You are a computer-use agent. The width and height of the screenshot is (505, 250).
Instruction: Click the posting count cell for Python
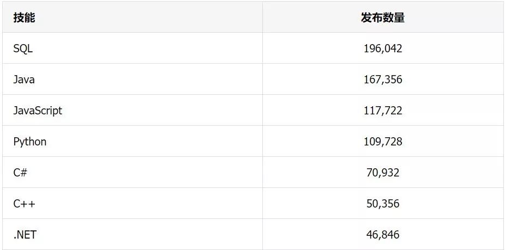(383, 141)
